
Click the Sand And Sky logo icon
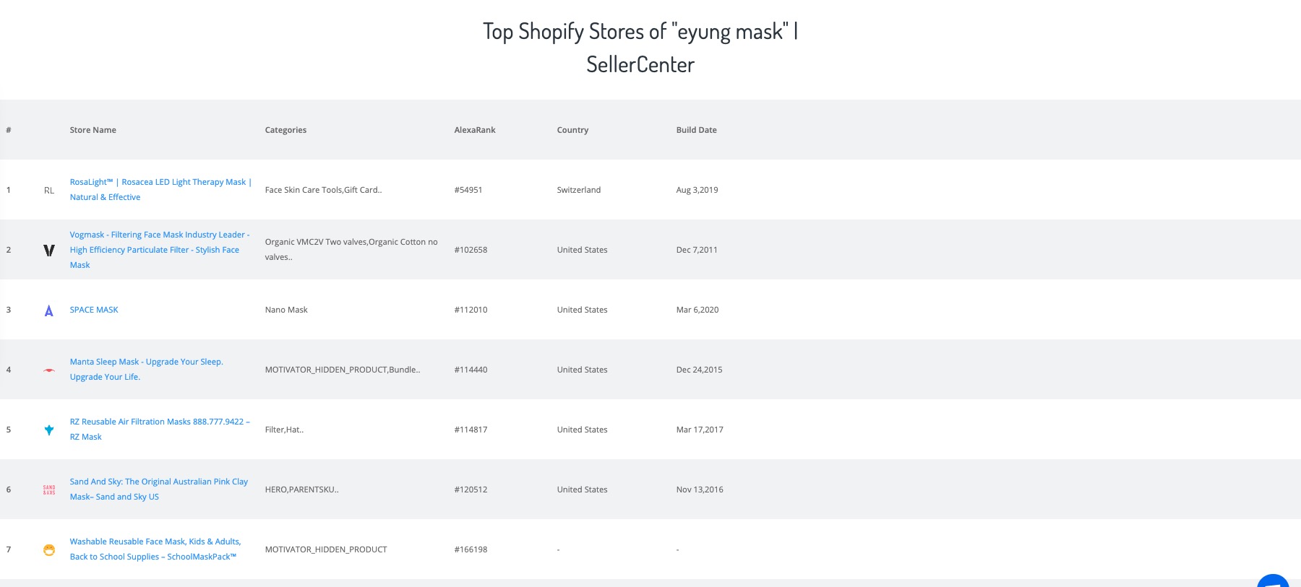click(x=49, y=490)
